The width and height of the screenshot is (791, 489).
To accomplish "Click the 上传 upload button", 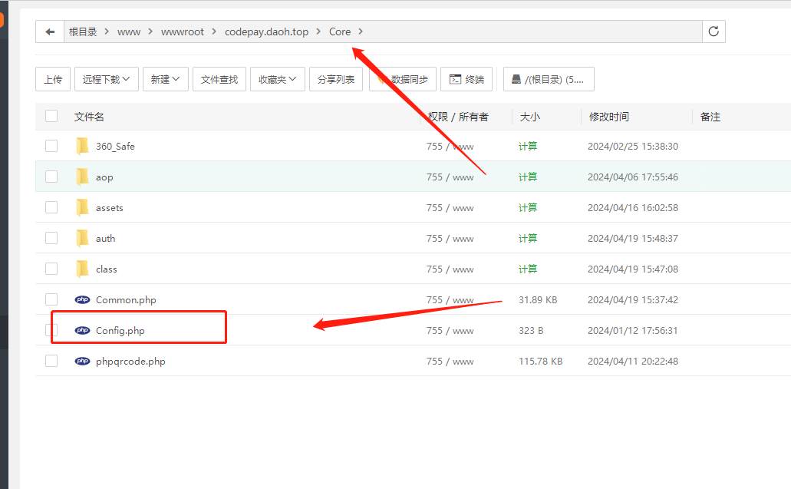I will tap(53, 79).
